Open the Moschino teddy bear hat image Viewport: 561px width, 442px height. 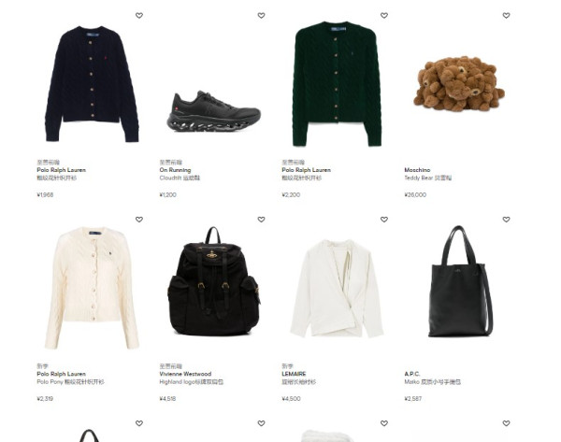pos(459,83)
